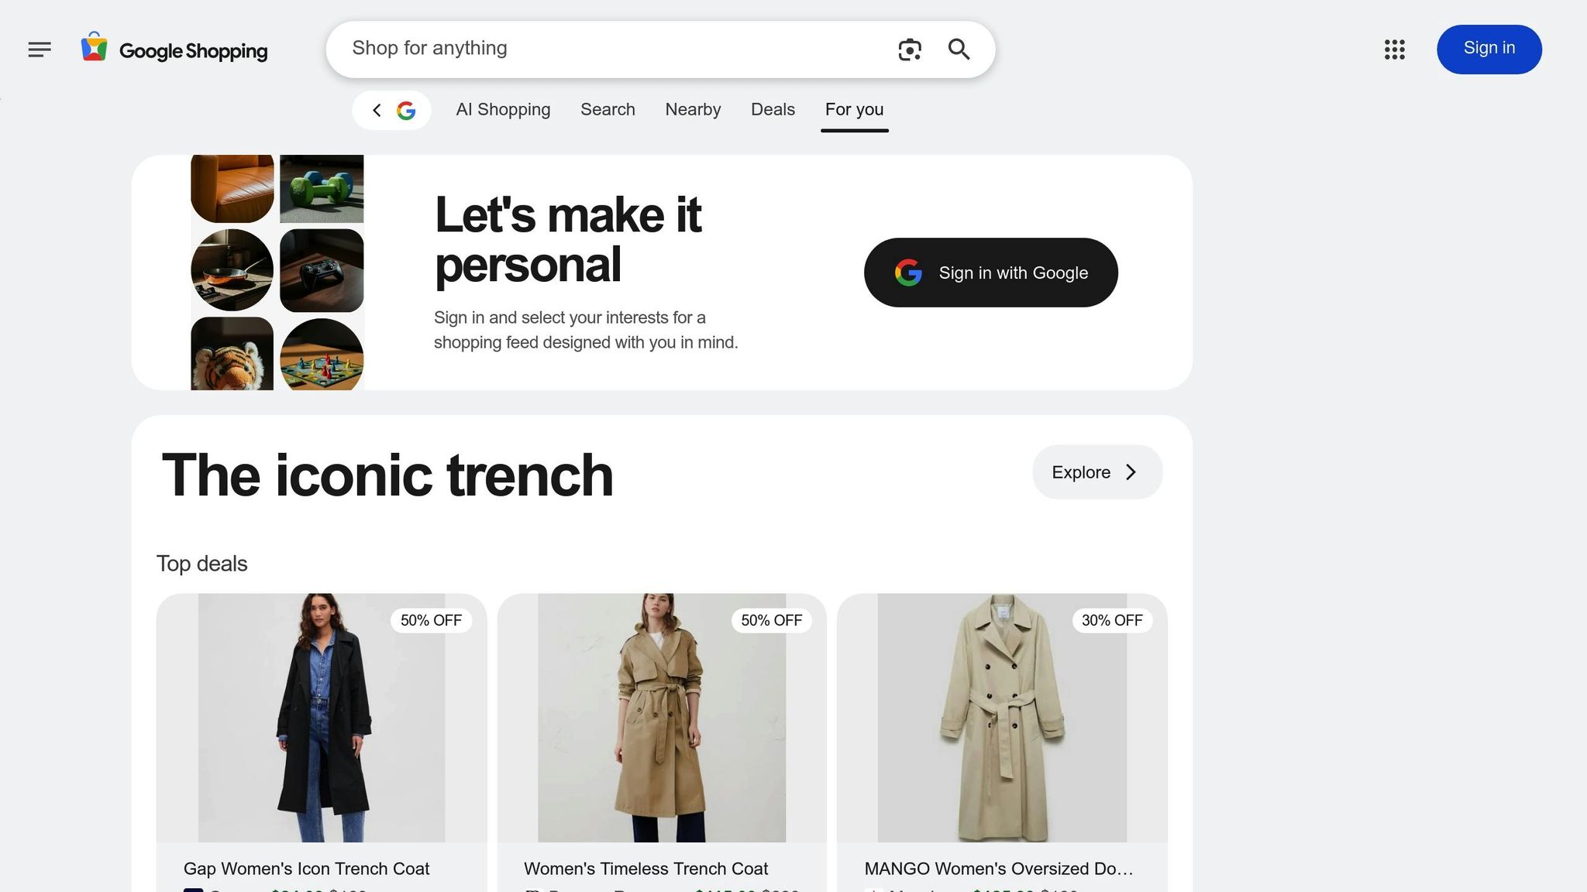Focus the Shop for anything search field

(x=612, y=49)
